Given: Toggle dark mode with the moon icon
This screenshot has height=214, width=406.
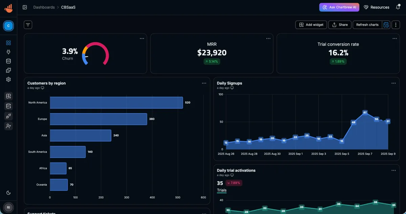Looking at the screenshot, I should pos(8,192).
